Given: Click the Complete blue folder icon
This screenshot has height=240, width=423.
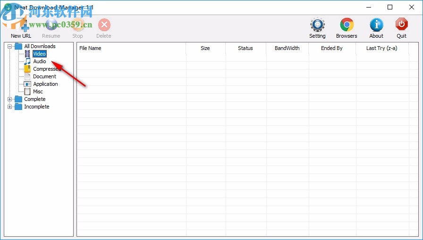Looking at the screenshot, I should (x=18, y=99).
